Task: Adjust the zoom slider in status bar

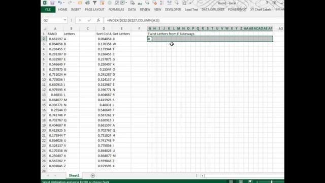Action: (x=272, y=182)
